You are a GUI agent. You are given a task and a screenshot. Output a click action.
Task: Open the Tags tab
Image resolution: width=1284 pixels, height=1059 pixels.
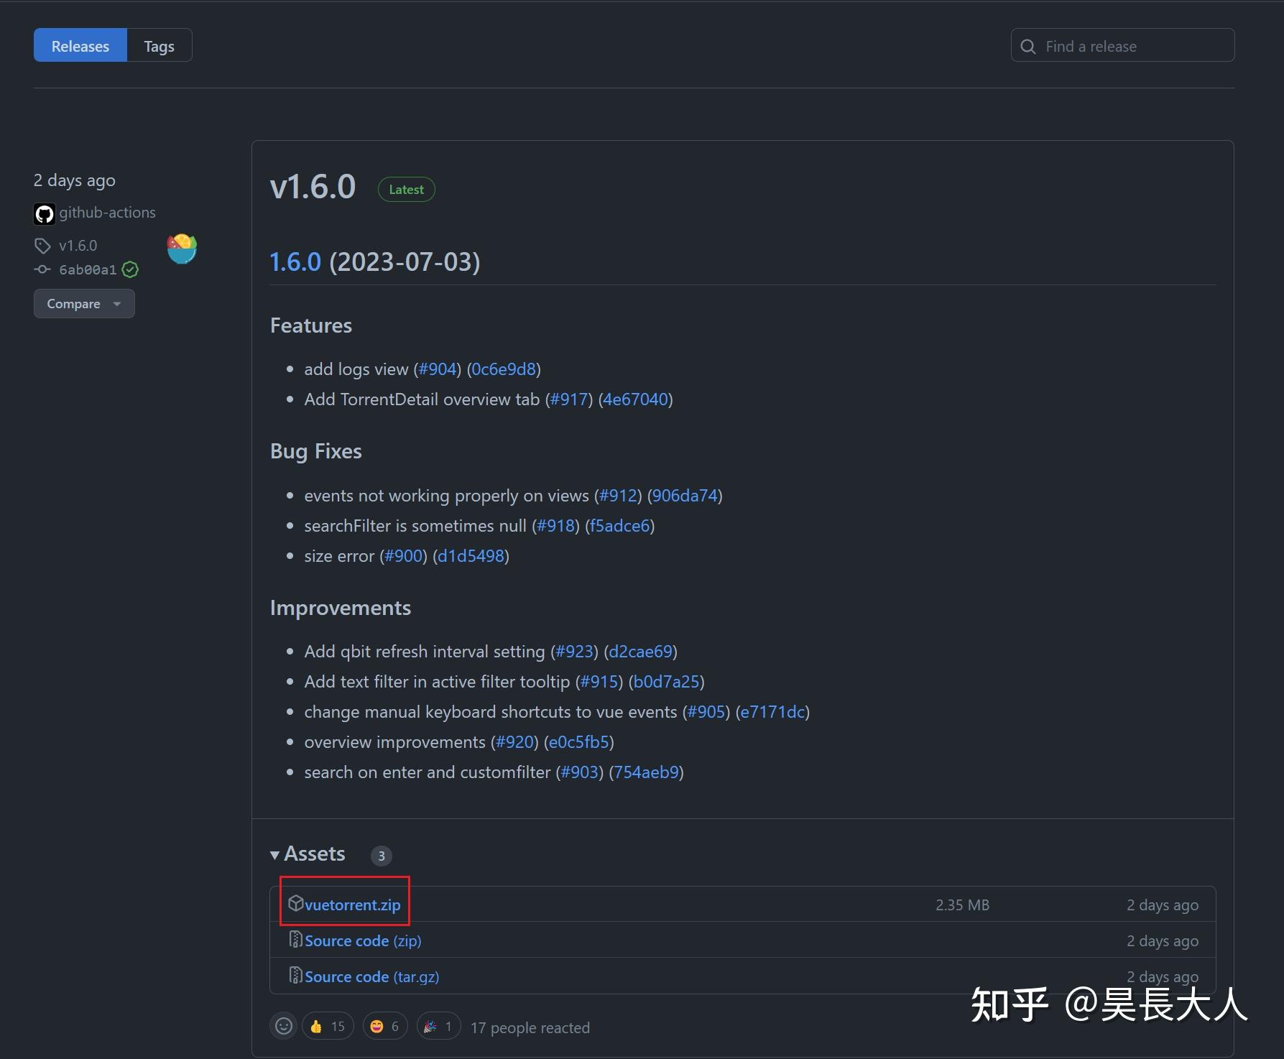[159, 45]
